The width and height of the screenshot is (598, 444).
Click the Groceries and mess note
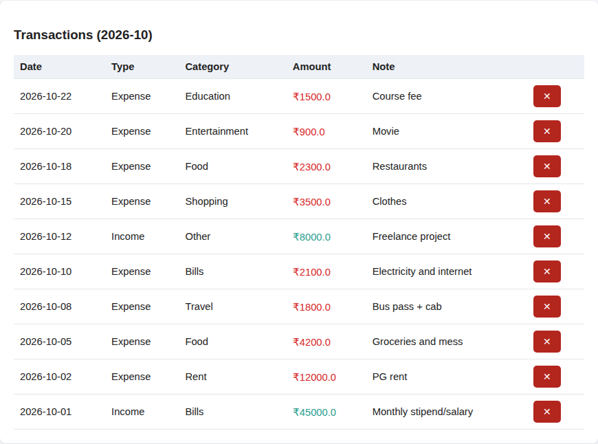tap(418, 342)
